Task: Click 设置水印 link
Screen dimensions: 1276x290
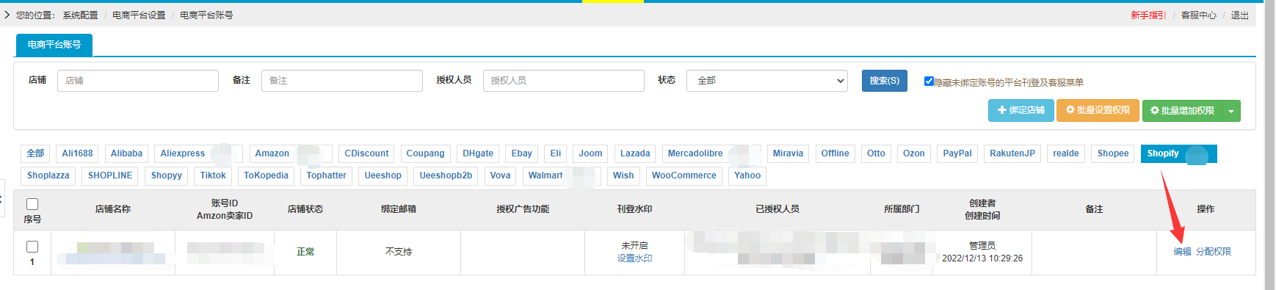Action: [634, 258]
